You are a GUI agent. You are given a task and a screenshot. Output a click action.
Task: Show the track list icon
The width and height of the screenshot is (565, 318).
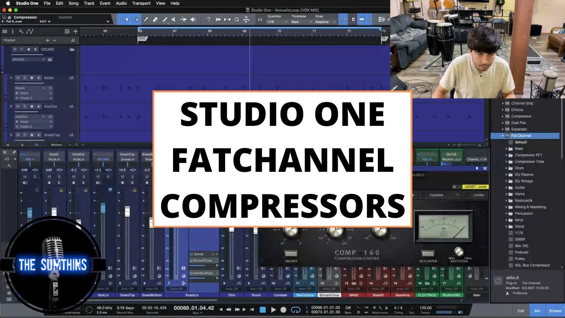[4, 31]
